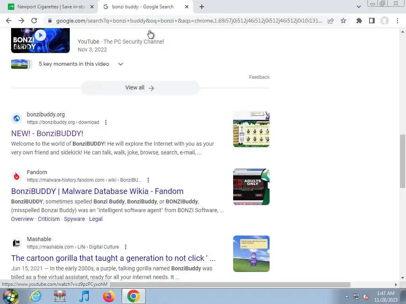Open BonziBUDDY Malware Database Wikia link
The height and width of the screenshot is (304, 406).
98,191
